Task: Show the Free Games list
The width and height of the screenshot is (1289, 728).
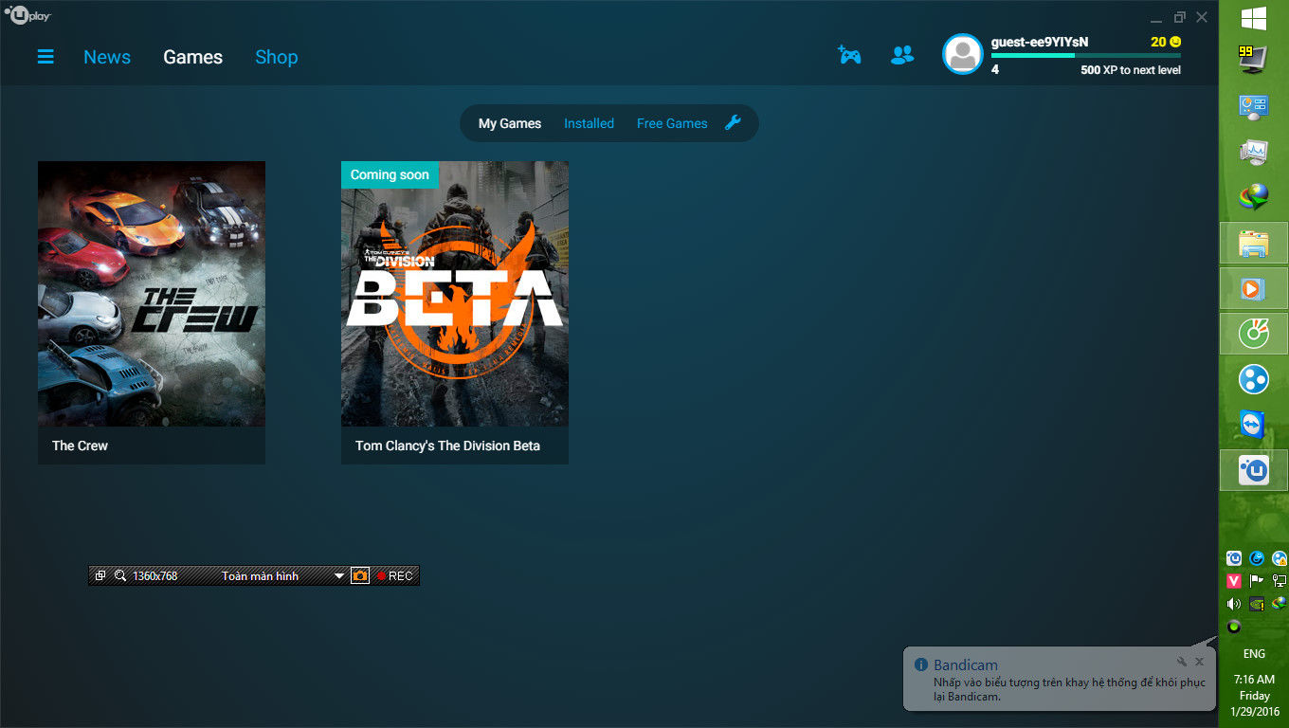Action: tap(672, 123)
